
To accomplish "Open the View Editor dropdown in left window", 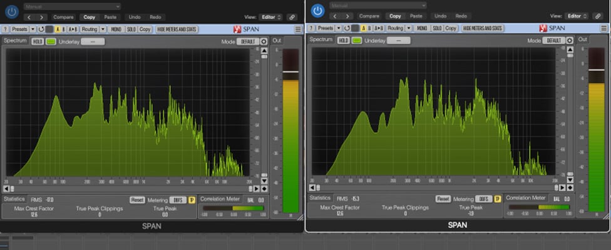I will pyautogui.click(x=271, y=17).
